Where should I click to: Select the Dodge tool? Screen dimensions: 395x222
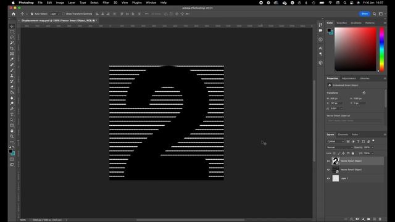pos(12,104)
